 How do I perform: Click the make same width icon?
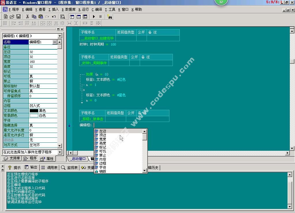click(x=85, y=23)
